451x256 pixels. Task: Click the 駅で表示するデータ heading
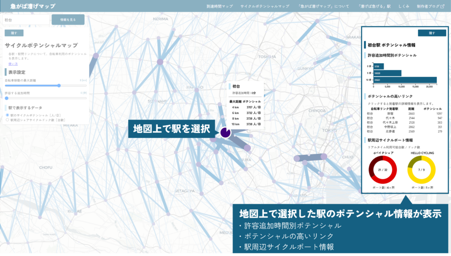click(x=25, y=108)
